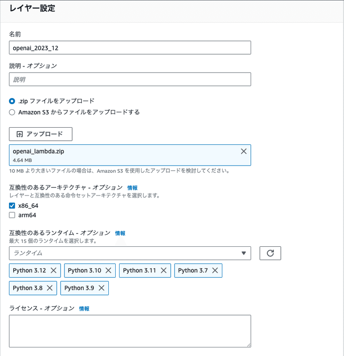This screenshot has width=344, height=356.
Task: Remove the openai_lambda.zip uploaded file
Action: tap(244, 151)
